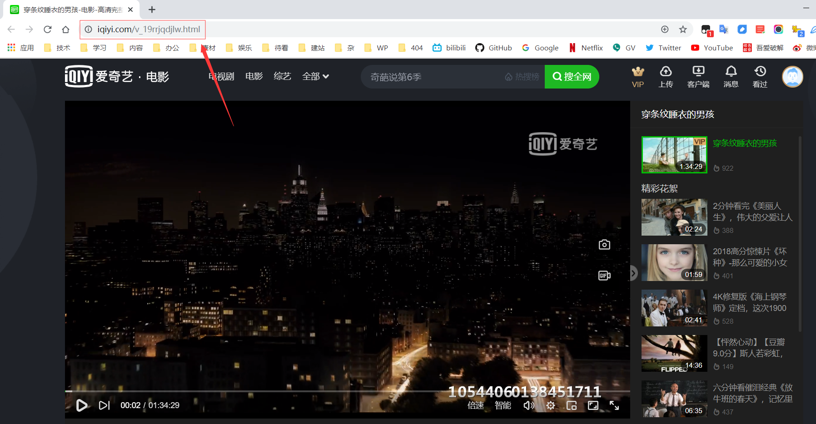Focus the search box 奇葩说第6季
816x424 pixels.
pos(432,77)
